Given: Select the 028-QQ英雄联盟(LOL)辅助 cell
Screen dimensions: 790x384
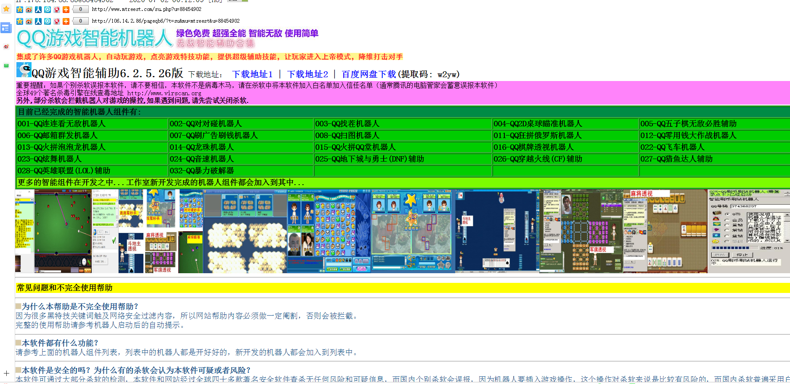Looking at the screenshot, I should [92, 171].
